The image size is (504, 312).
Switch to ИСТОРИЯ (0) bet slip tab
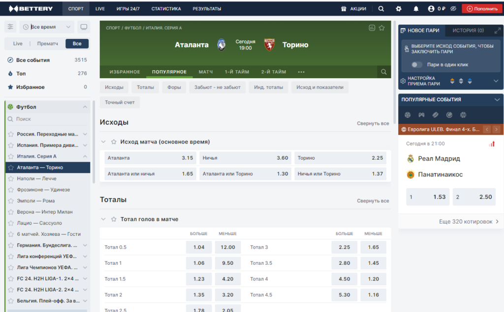[468, 30]
